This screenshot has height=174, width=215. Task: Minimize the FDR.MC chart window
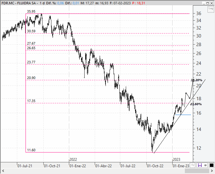pos(204,3)
